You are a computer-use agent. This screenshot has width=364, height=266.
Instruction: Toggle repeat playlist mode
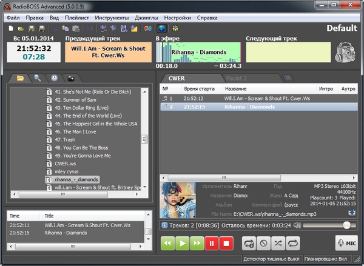tap(294, 244)
